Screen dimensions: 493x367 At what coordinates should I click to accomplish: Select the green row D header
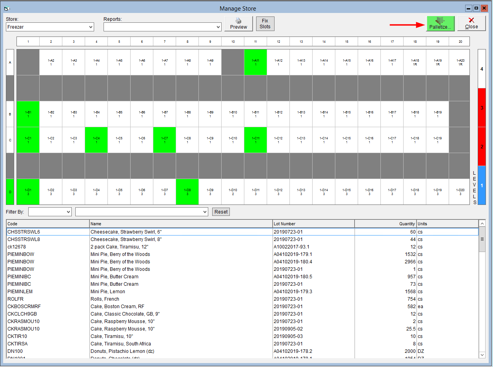[x=10, y=192]
